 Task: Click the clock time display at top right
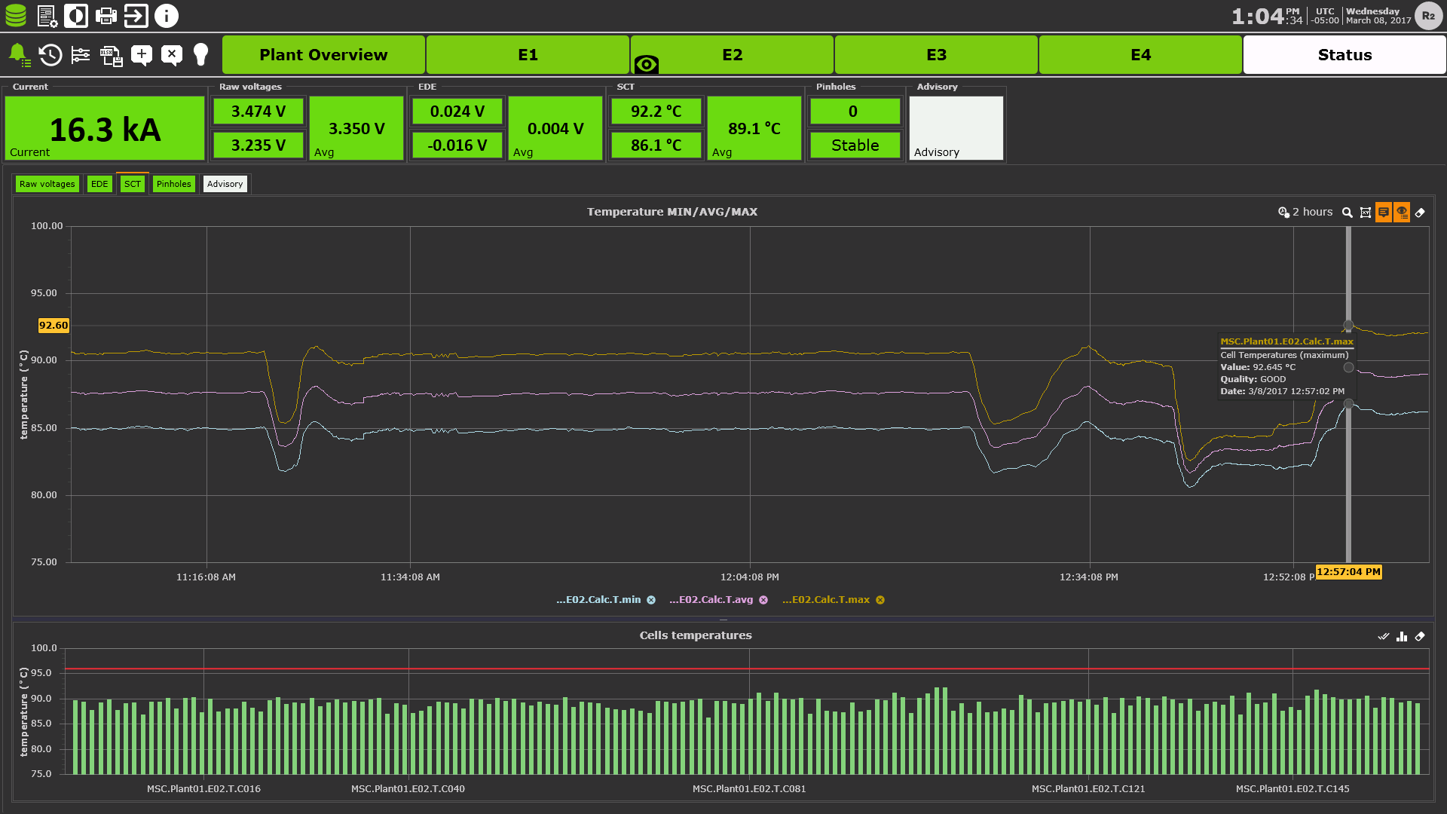[x=1267, y=16]
